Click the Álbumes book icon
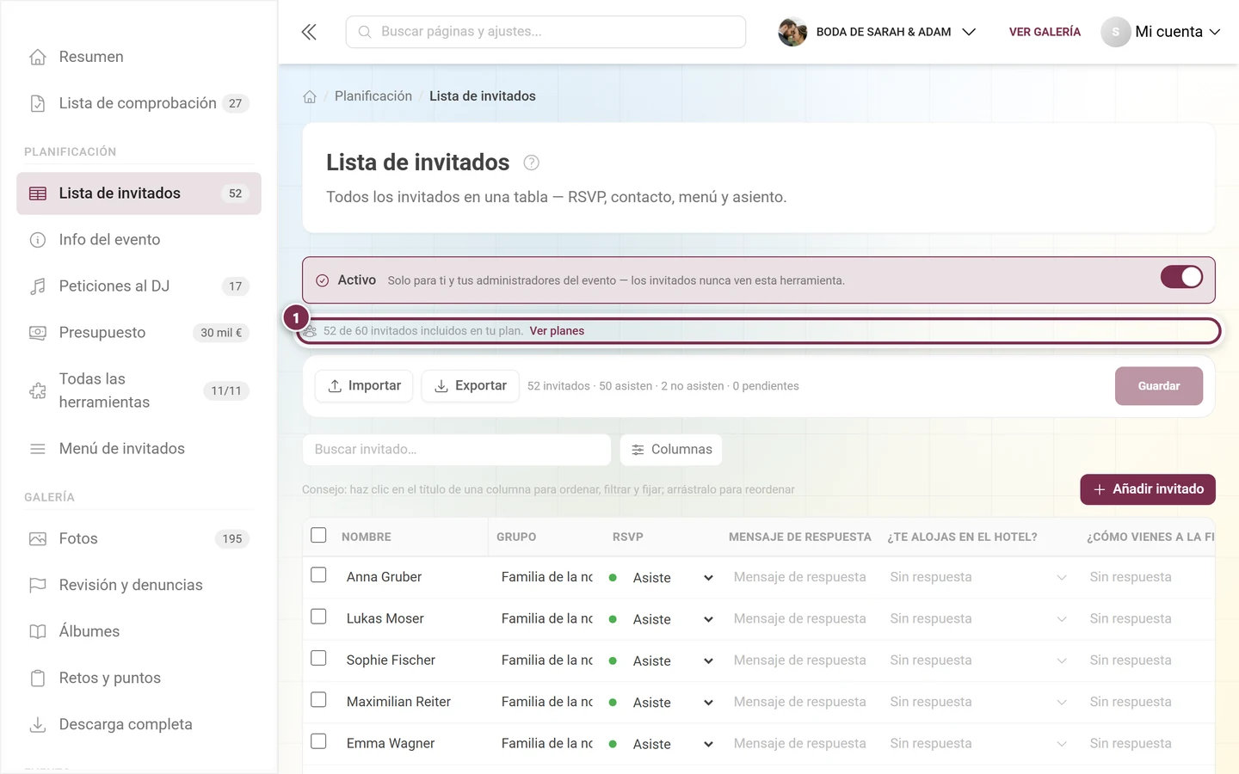The height and width of the screenshot is (774, 1239). 38,632
